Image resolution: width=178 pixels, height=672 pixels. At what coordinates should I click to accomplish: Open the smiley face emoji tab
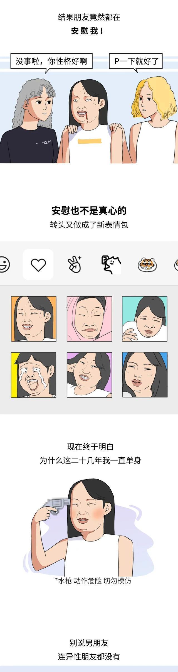coord(4,264)
